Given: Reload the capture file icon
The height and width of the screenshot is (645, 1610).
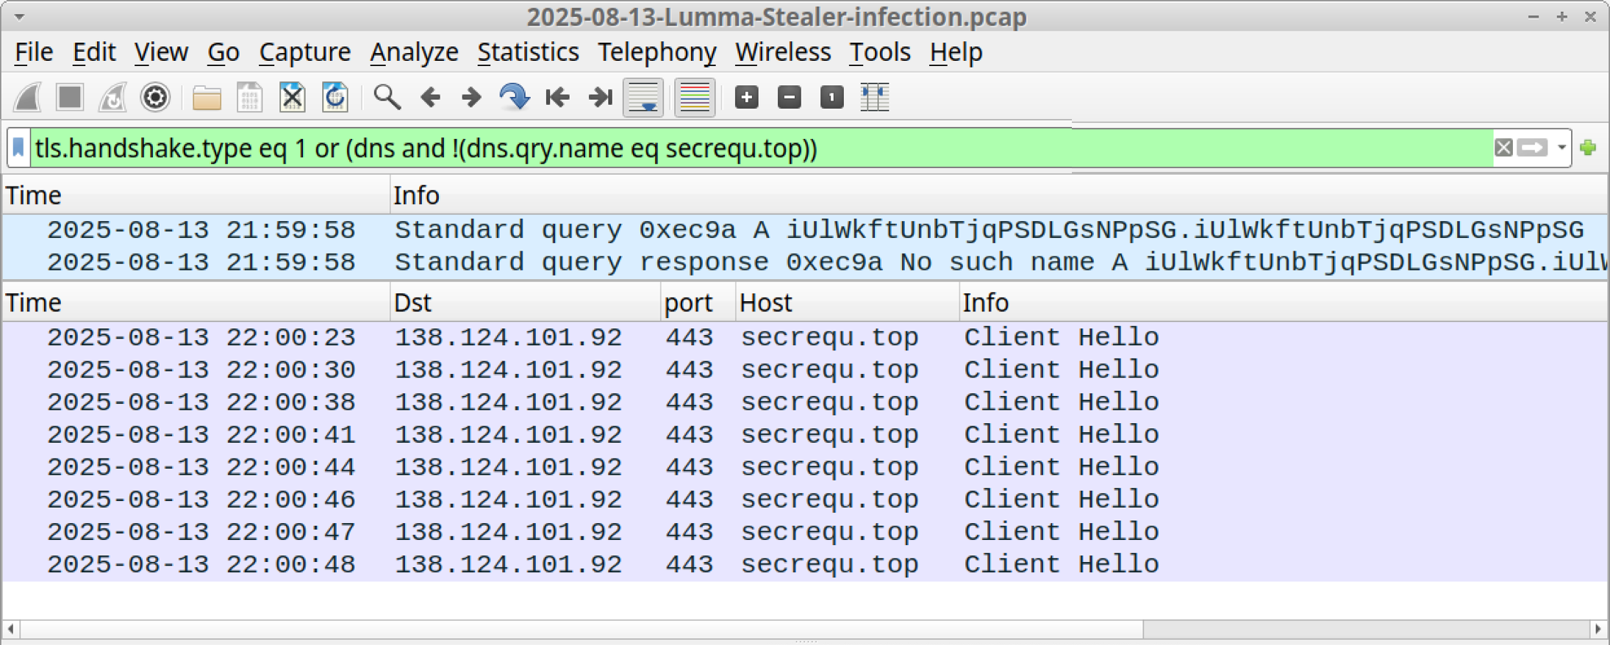Looking at the screenshot, I should pyautogui.click(x=335, y=97).
